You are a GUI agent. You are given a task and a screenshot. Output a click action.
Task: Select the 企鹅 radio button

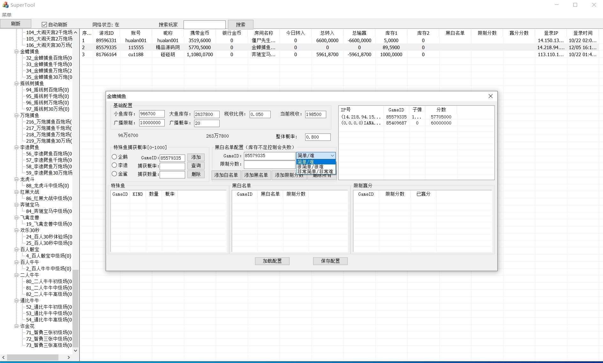click(114, 157)
